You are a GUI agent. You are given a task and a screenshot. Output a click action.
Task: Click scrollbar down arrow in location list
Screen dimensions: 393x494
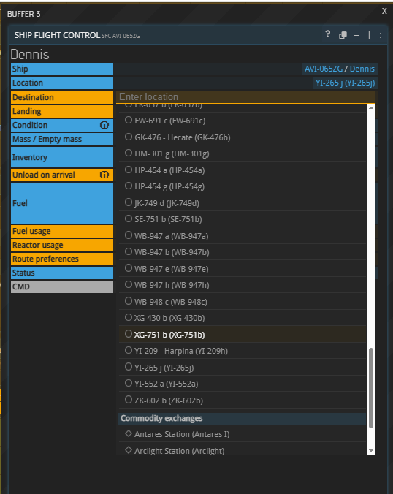pos(371,451)
